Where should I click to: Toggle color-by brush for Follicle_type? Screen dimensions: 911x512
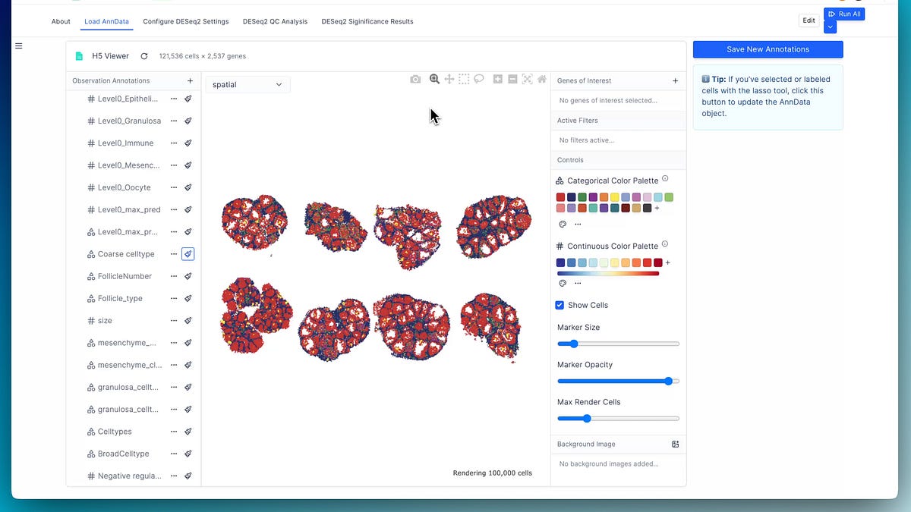[x=188, y=298]
